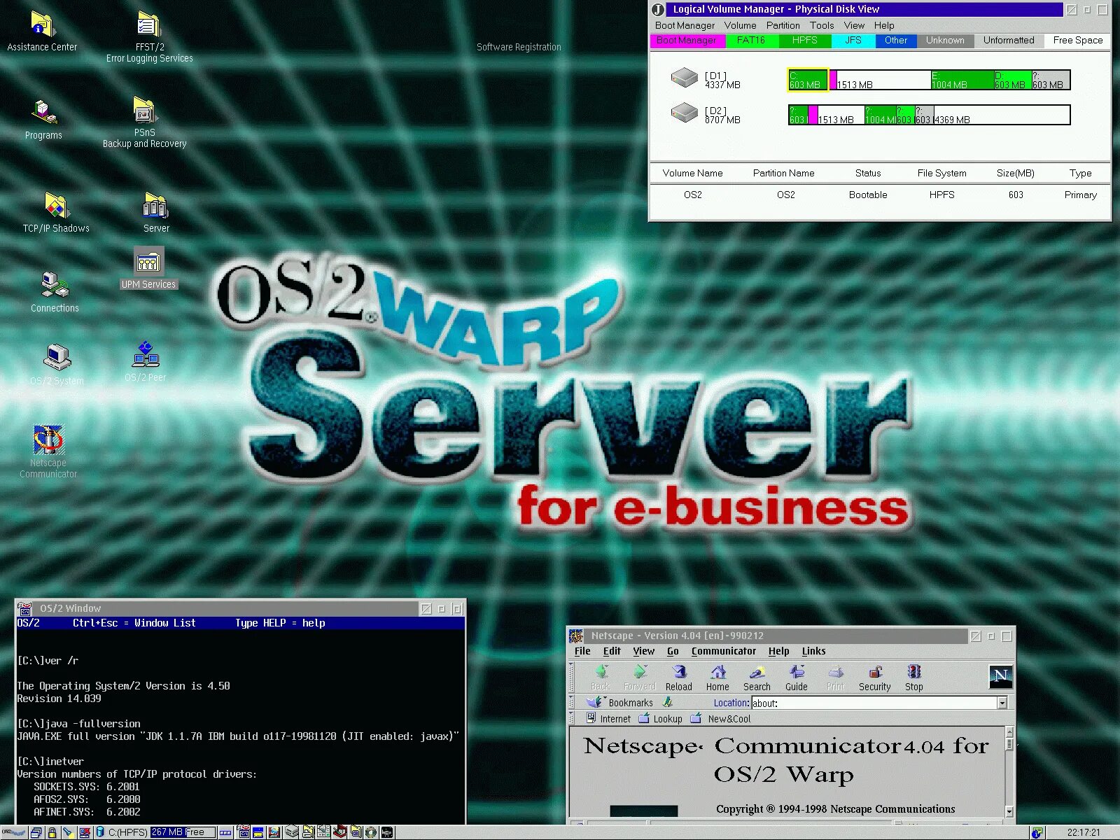Click the scroll down arrow in Netscape page
Screen dimensions: 1120x840
tap(1009, 811)
